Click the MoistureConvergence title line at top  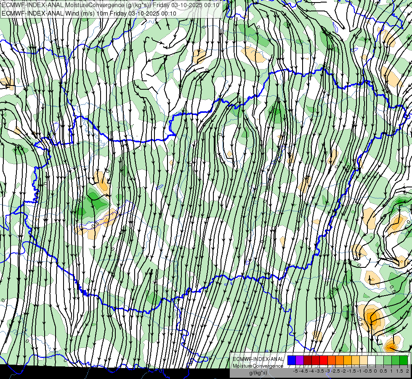coord(110,5)
